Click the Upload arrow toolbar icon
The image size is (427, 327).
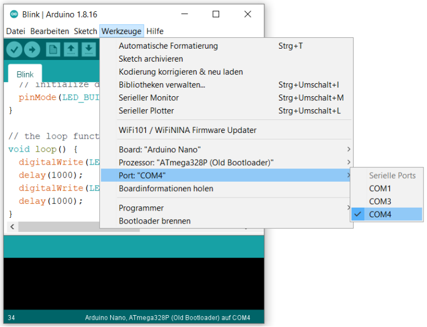(32, 50)
